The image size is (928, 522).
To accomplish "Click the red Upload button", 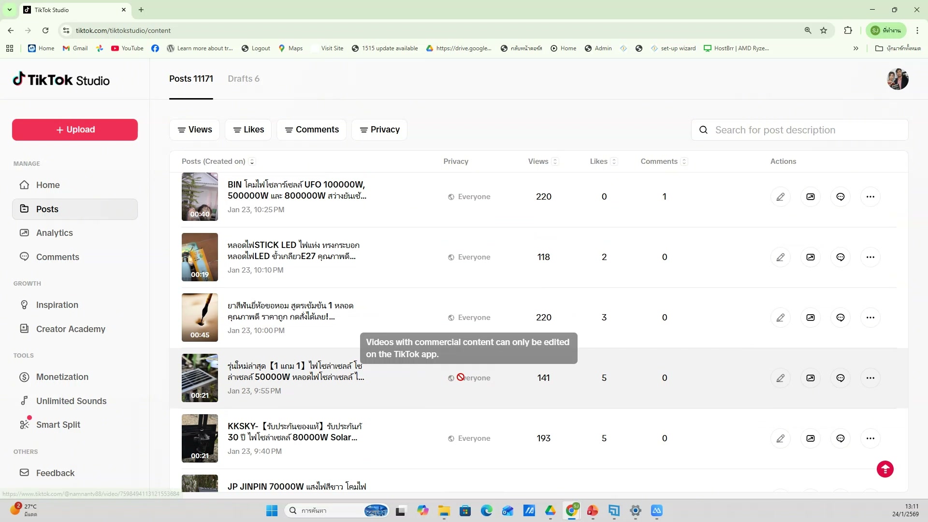I will pyautogui.click(x=75, y=130).
